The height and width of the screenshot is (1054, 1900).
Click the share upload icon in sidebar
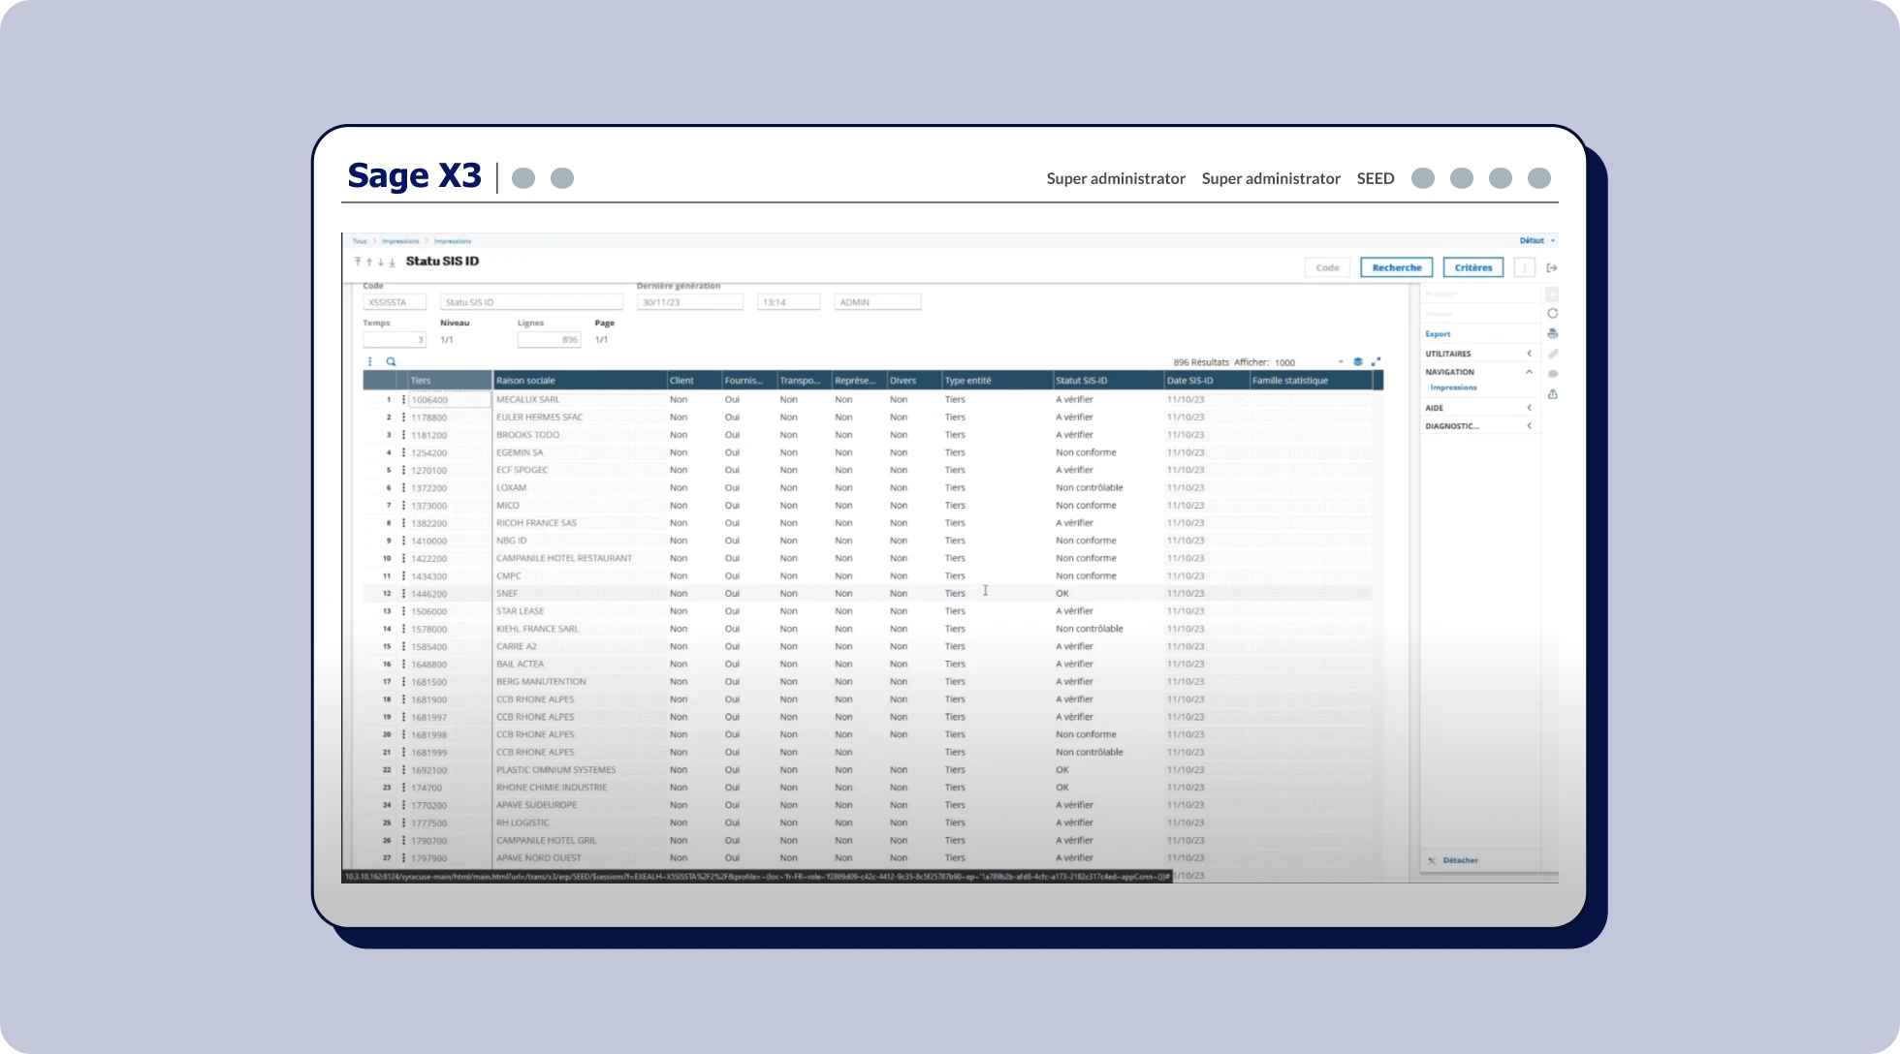pos(1553,394)
